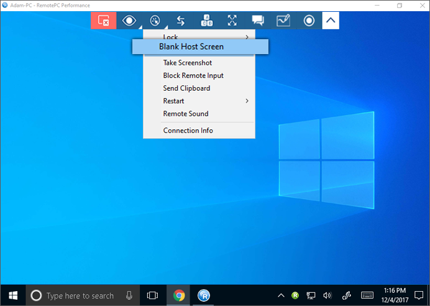Click Send Clipboard menu entry
Viewport: 430px width, 306px height.
pyautogui.click(x=186, y=88)
